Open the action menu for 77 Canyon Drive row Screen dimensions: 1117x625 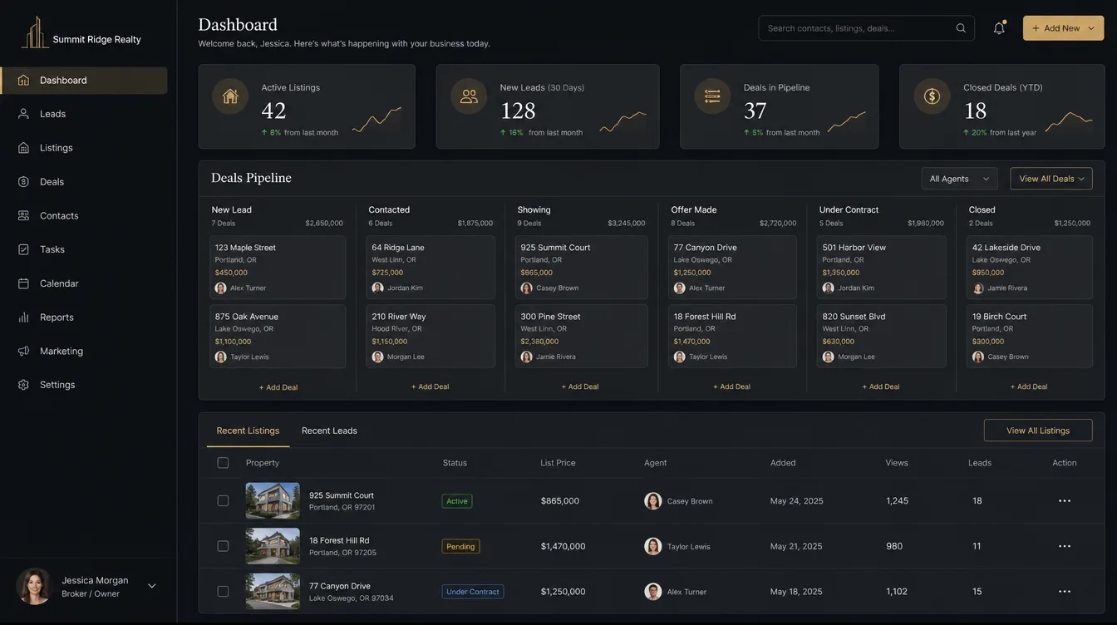1064,592
